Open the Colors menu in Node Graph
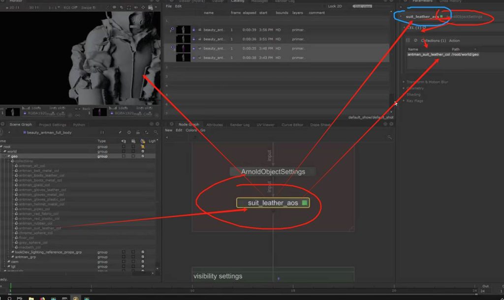Image resolution: width=504 pixels, height=300 pixels. [x=191, y=130]
